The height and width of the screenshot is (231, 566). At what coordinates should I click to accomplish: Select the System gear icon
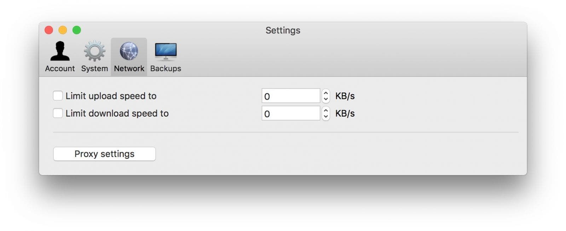(94, 51)
